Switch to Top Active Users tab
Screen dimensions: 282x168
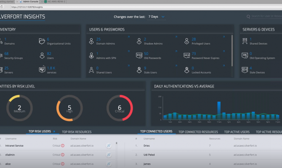(x=237, y=132)
